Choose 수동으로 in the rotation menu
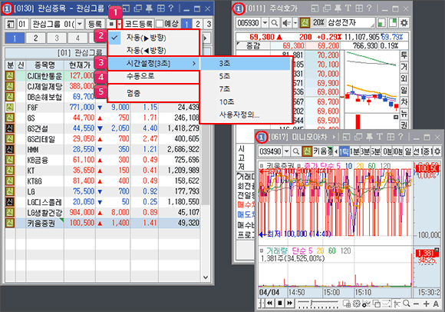Screen dimensions: 445x312 pos(153,76)
